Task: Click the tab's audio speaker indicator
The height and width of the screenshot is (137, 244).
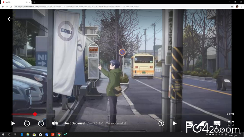Action: point(27,2)
